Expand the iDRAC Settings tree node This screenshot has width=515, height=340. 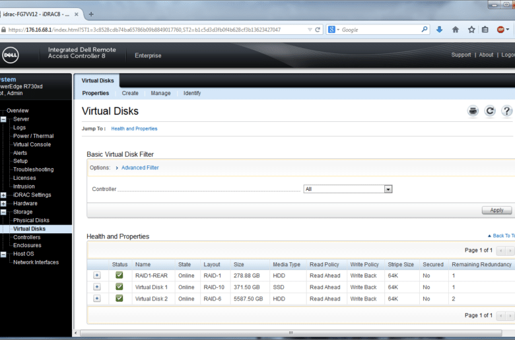pos(3,195)
